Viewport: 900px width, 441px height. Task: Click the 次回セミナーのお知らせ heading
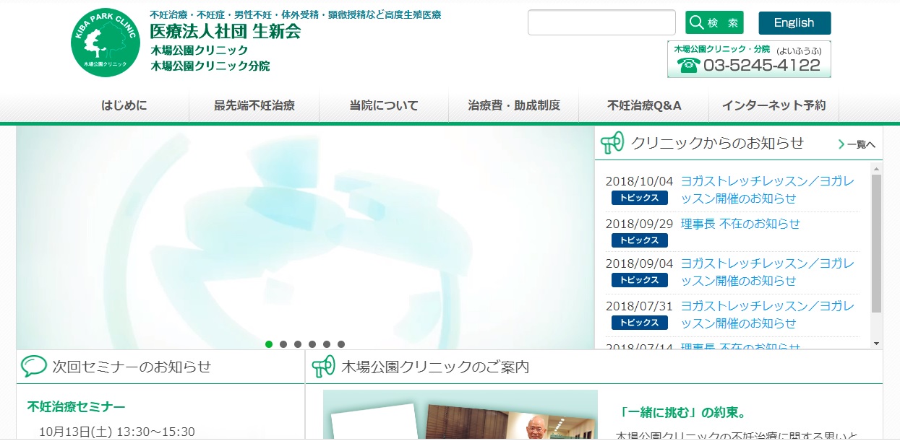click(x=132, y=367)
